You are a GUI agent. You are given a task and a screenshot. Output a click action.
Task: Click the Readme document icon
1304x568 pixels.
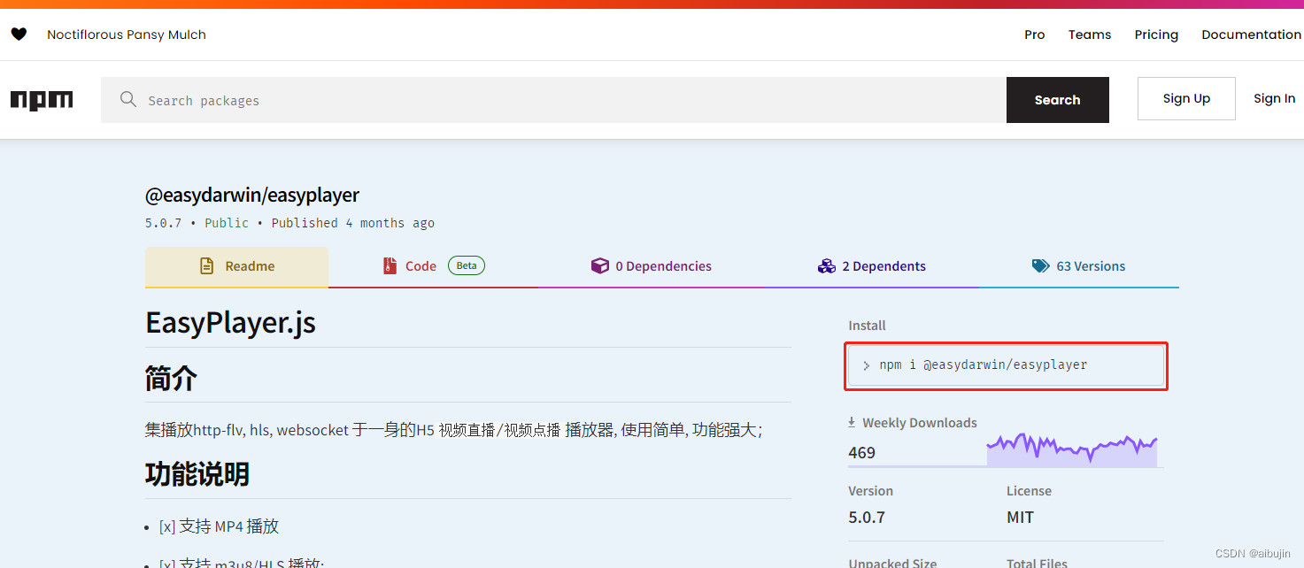click(x=206, y=266)
